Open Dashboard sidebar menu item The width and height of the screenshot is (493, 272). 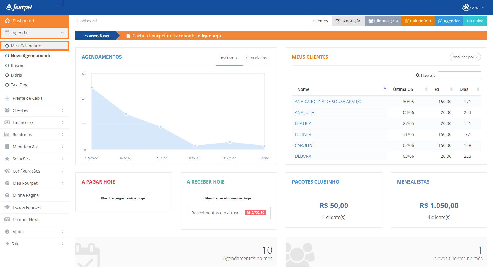(x=35, y=21)
